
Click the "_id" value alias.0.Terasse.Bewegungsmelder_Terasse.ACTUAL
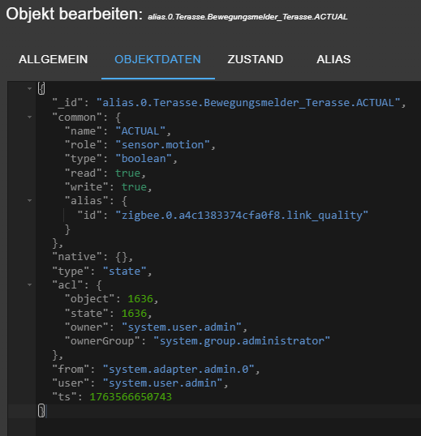248,103
